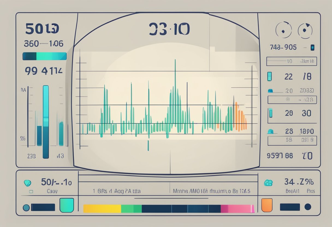Click the yellow segment of the bottom color bar
332x227 pixels.
(x=102, y=209)
